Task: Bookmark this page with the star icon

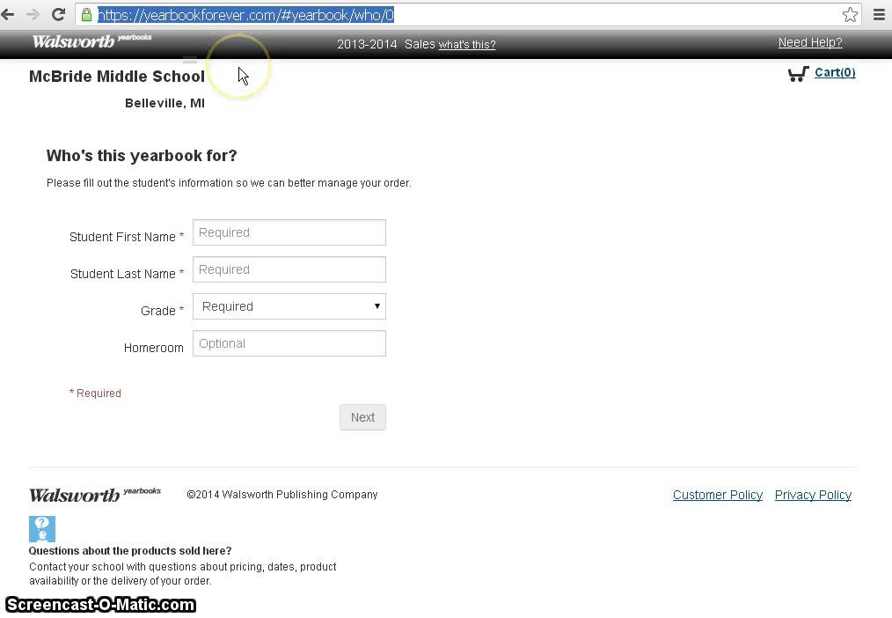Action: click(850, 15)
